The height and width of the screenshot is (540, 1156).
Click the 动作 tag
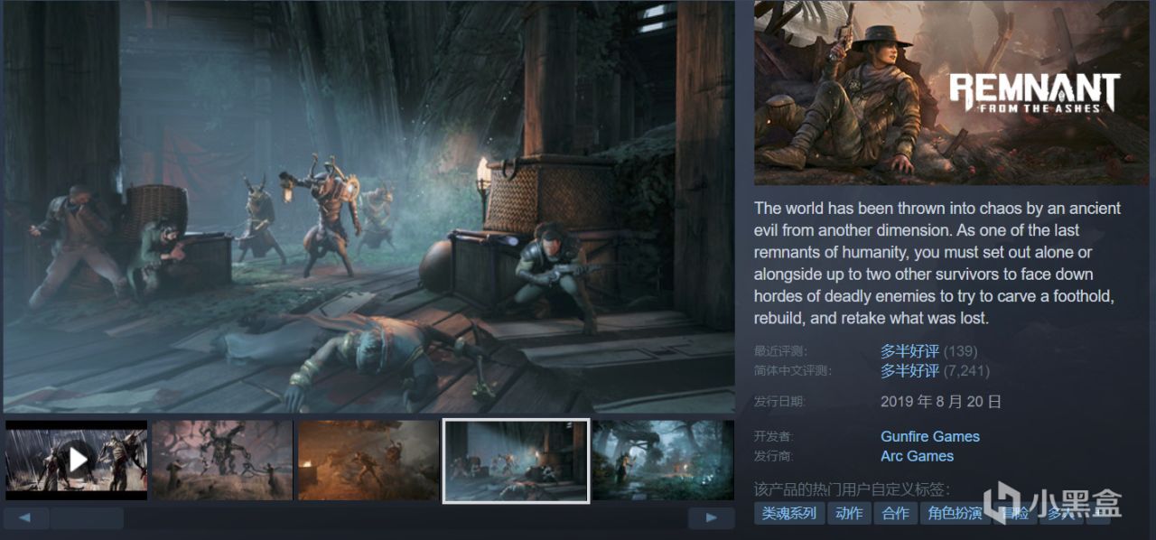click(848, 514)
